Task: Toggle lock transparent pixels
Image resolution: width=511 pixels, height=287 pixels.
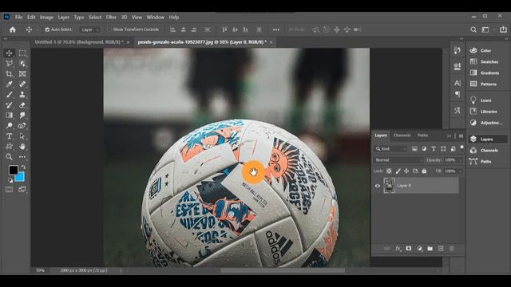Action: click(389, 171)
